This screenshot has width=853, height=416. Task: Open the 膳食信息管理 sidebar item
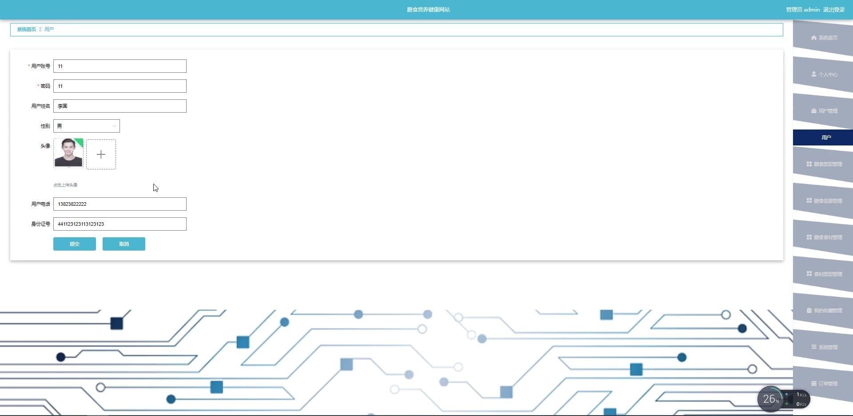coord(824,201)
